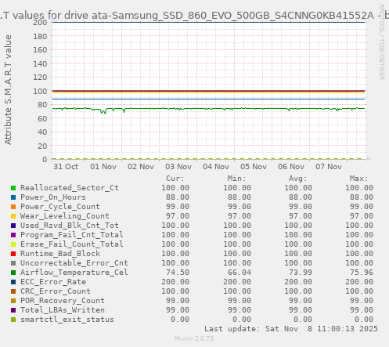Select the Erase_Fail_Count_Total legend label
The image size is (389, 347).
pos(72,244)
